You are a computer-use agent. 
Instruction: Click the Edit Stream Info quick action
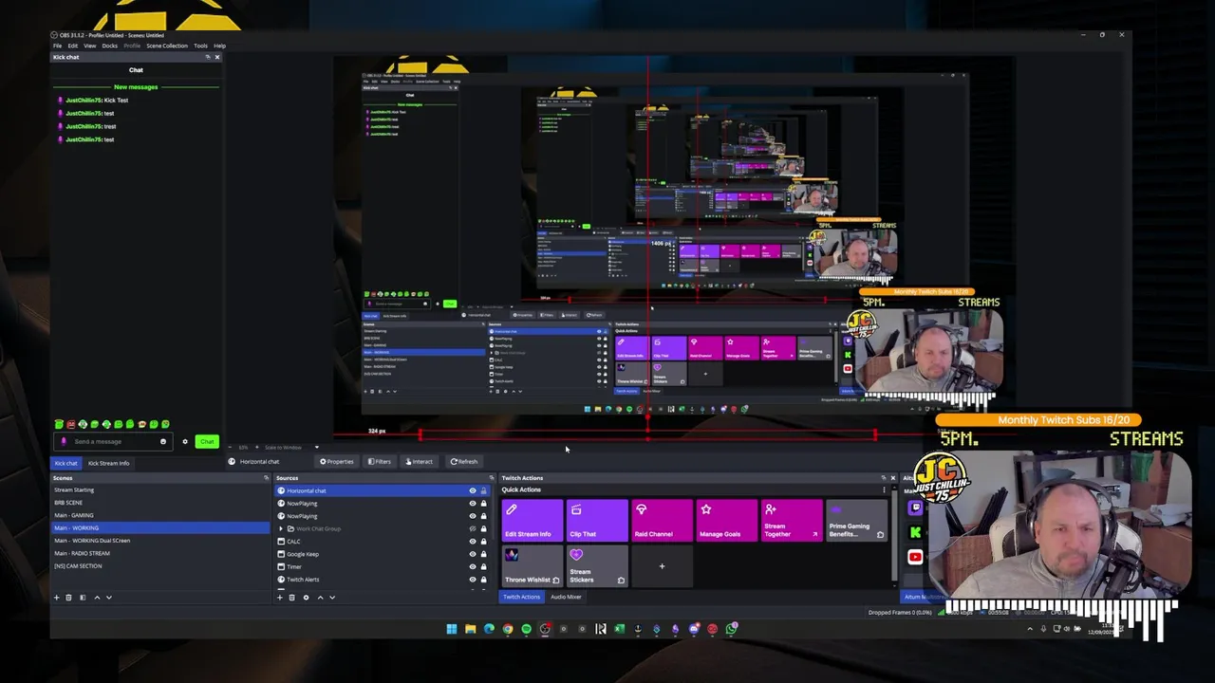tap(533, 521)
